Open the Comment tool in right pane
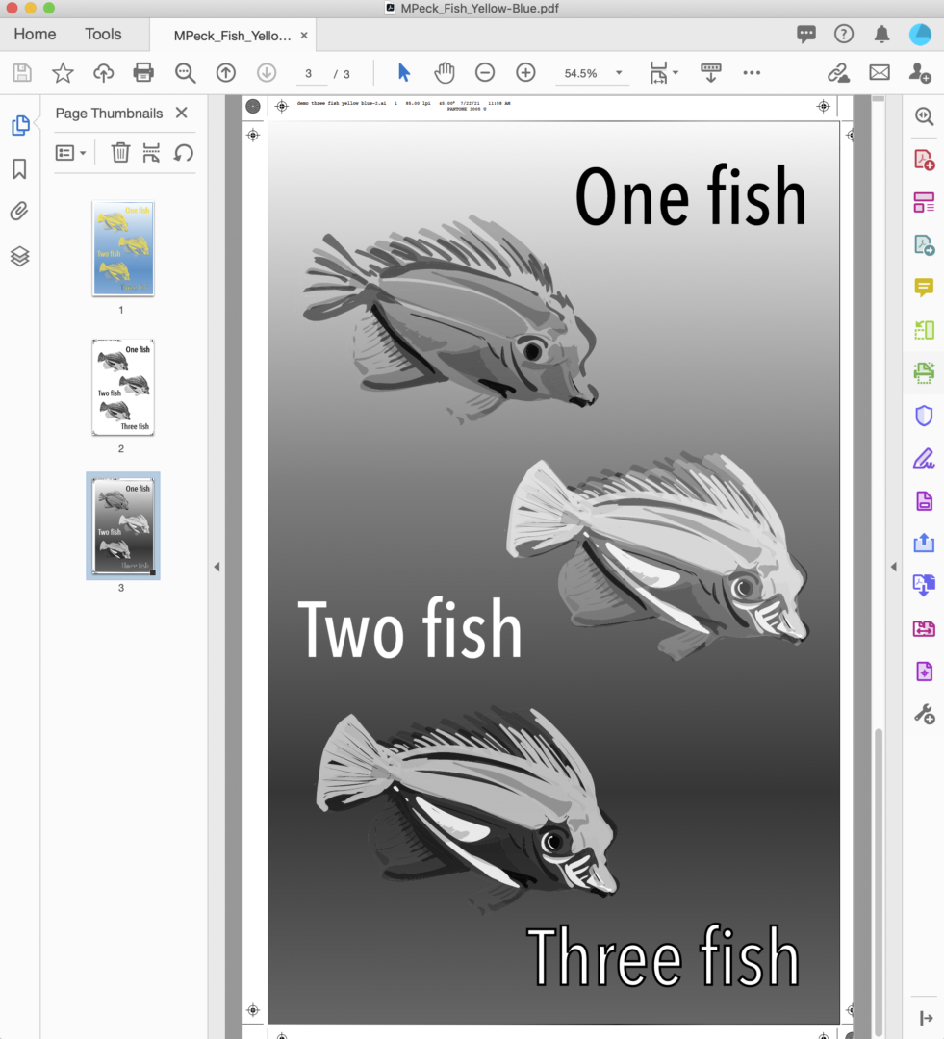The width and height of the screenshot is (944, 1039). (923, 288)
